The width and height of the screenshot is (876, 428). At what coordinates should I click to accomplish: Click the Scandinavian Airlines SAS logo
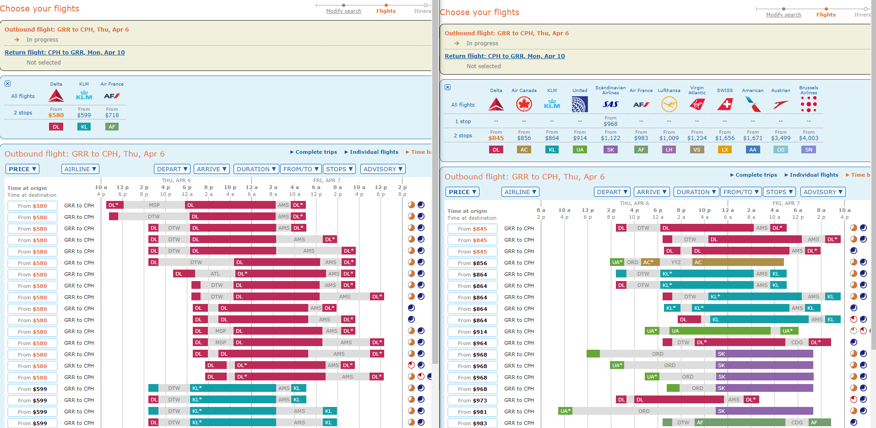610,104
